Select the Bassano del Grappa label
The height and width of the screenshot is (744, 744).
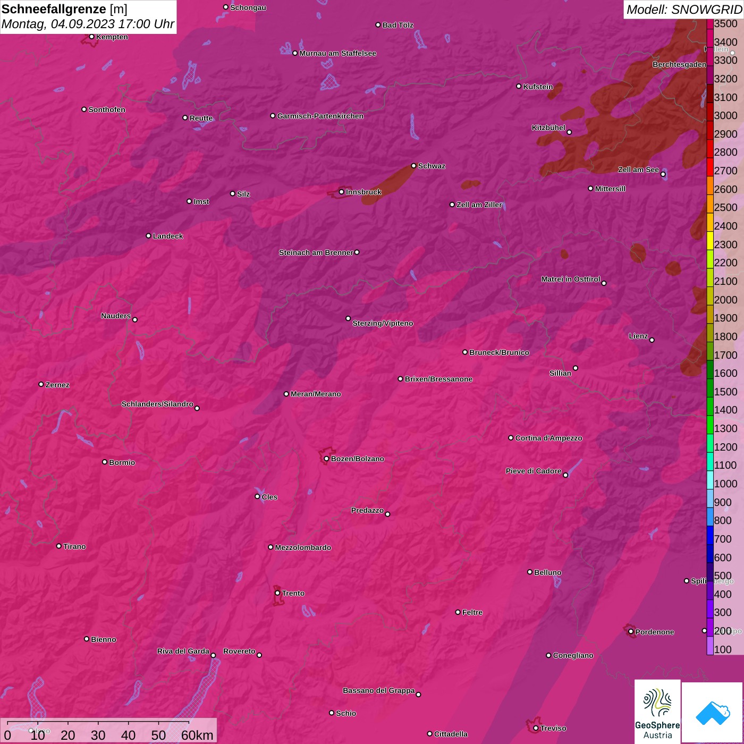click(378, 690)
